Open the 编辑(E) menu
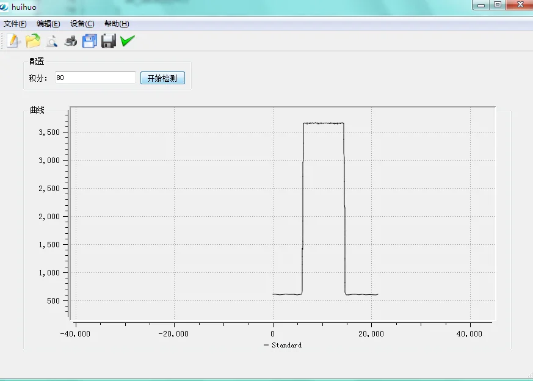The width and height of the screenshot is (533, 381). point(48,24)
